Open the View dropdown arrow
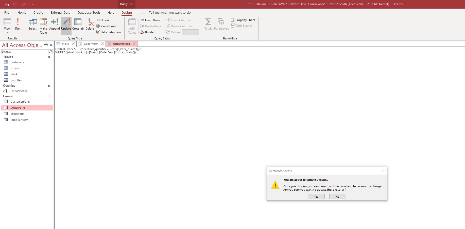The image size is (465, 229). (7, 32)
